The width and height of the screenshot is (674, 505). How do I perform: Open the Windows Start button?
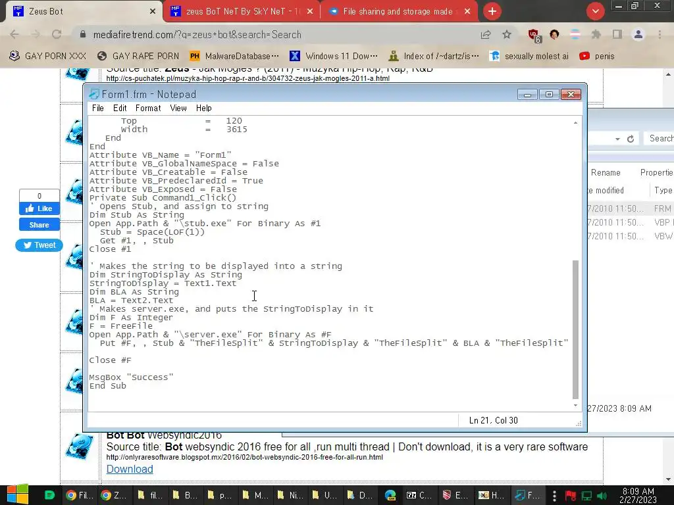click(x=18, y=494)
